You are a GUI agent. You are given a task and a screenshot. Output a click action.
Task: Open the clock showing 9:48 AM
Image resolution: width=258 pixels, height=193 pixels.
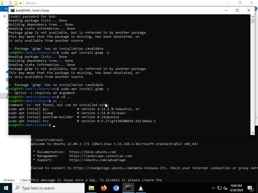point(236,188)
